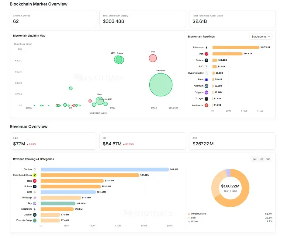This screenshot has width=284, height=238.
Task: Click the Tron $94.52B stablecoin bar
Action: click(x=227, y=54)
